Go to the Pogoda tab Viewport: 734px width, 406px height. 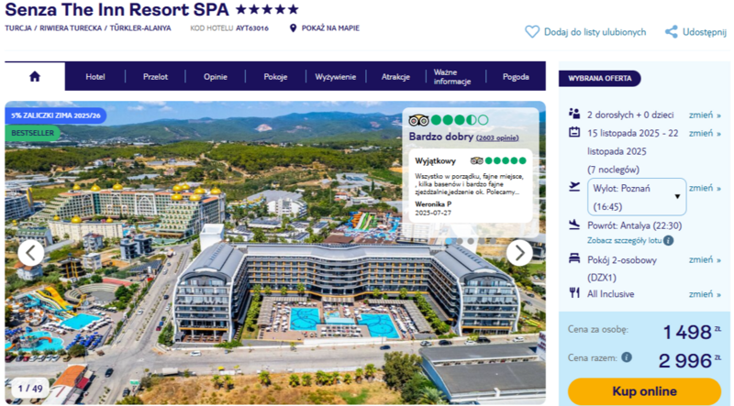coord(516,77)
